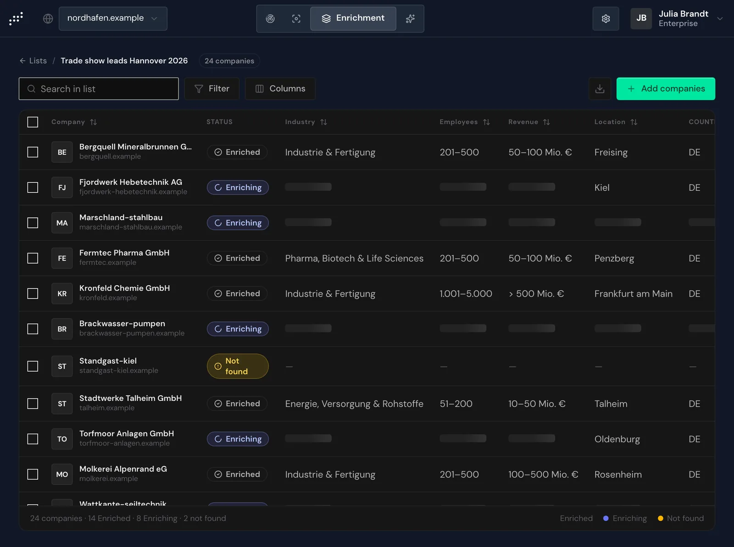Image resolution: width=734 pixels, height=547 pixels.
Task: Sort by Industry column arrows
Action: (324, 122)
